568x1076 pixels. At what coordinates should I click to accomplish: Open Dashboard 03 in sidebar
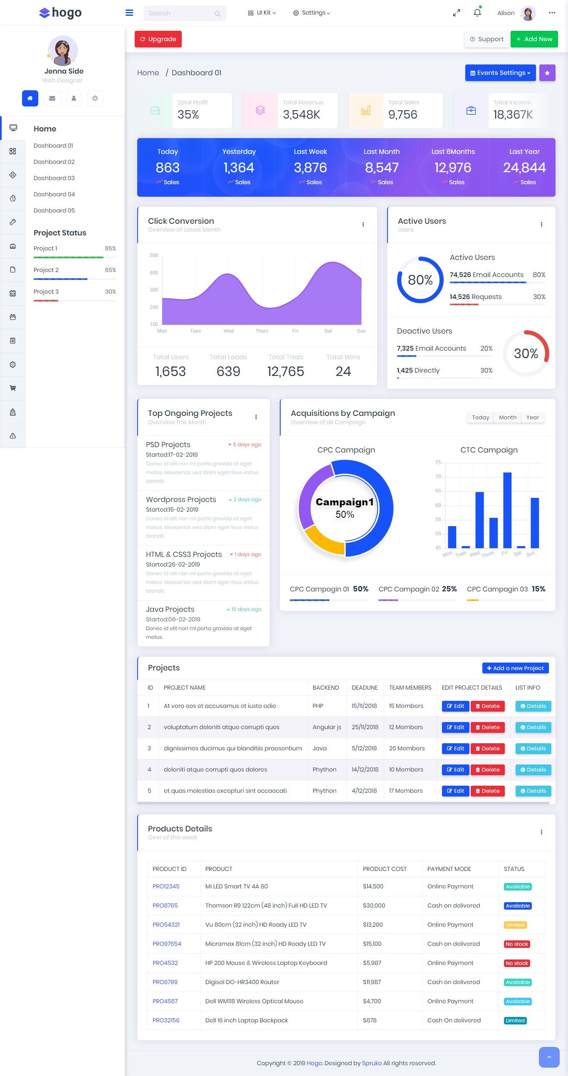pyautogui.click(x=54, y=178)
